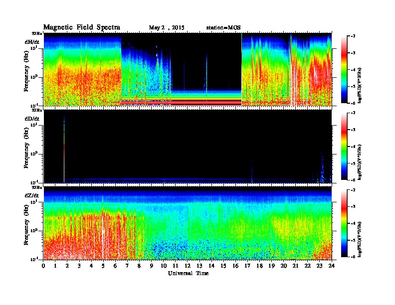Click the "-3" label on the dZ/dt color bar
Image resolution: width=395 pixels, height=305 pixels.
click(x=354, y=207)
